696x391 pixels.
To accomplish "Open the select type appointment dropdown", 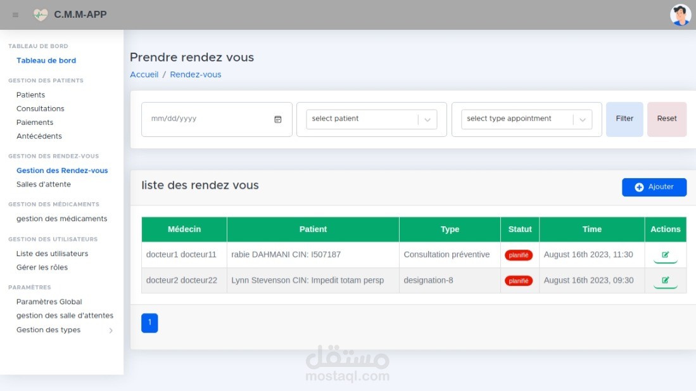I will [x=526, y=119].
